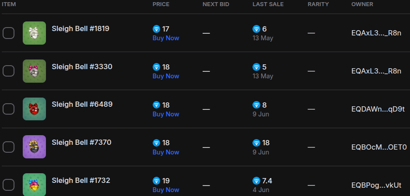
Task: Tick the checkbox beside Sleigh Bell #6489
Action: click(9, 109)
